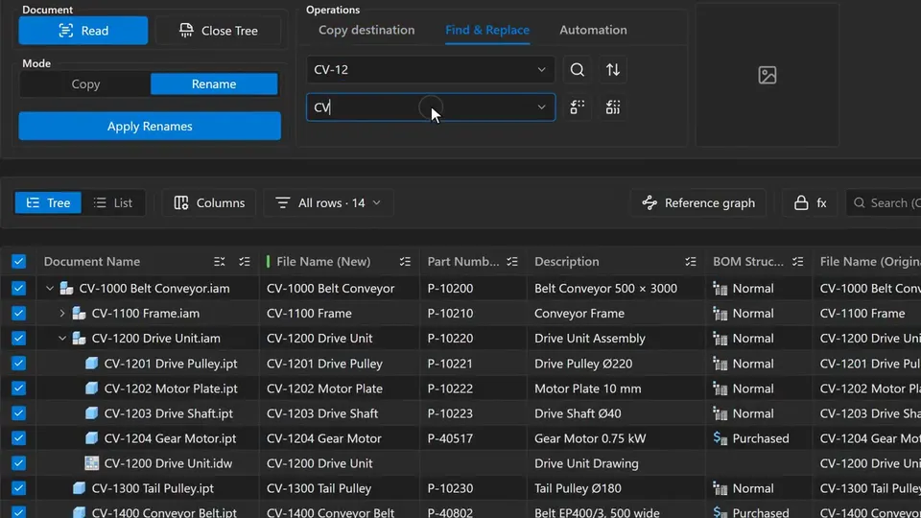The height and width of the screenshot is (518, 921).
Task: Click the assembly icon of CV-1000 Belt Conveyor.iam
Action: point(66,288)
